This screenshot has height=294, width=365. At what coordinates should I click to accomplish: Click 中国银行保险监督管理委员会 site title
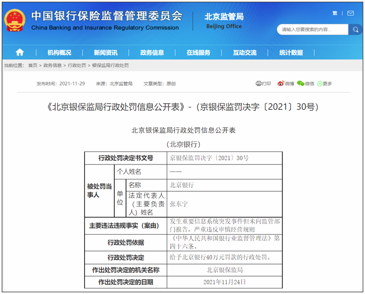click(106, 16)
